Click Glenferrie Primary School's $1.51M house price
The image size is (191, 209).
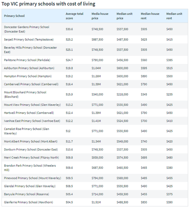(x=96, y=202)
